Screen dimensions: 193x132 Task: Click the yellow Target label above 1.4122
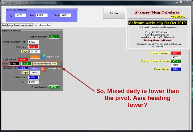click(25, 52)
